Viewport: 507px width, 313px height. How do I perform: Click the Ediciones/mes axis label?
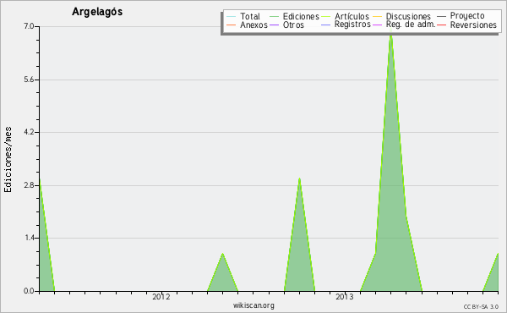click(x=8, y=160)
